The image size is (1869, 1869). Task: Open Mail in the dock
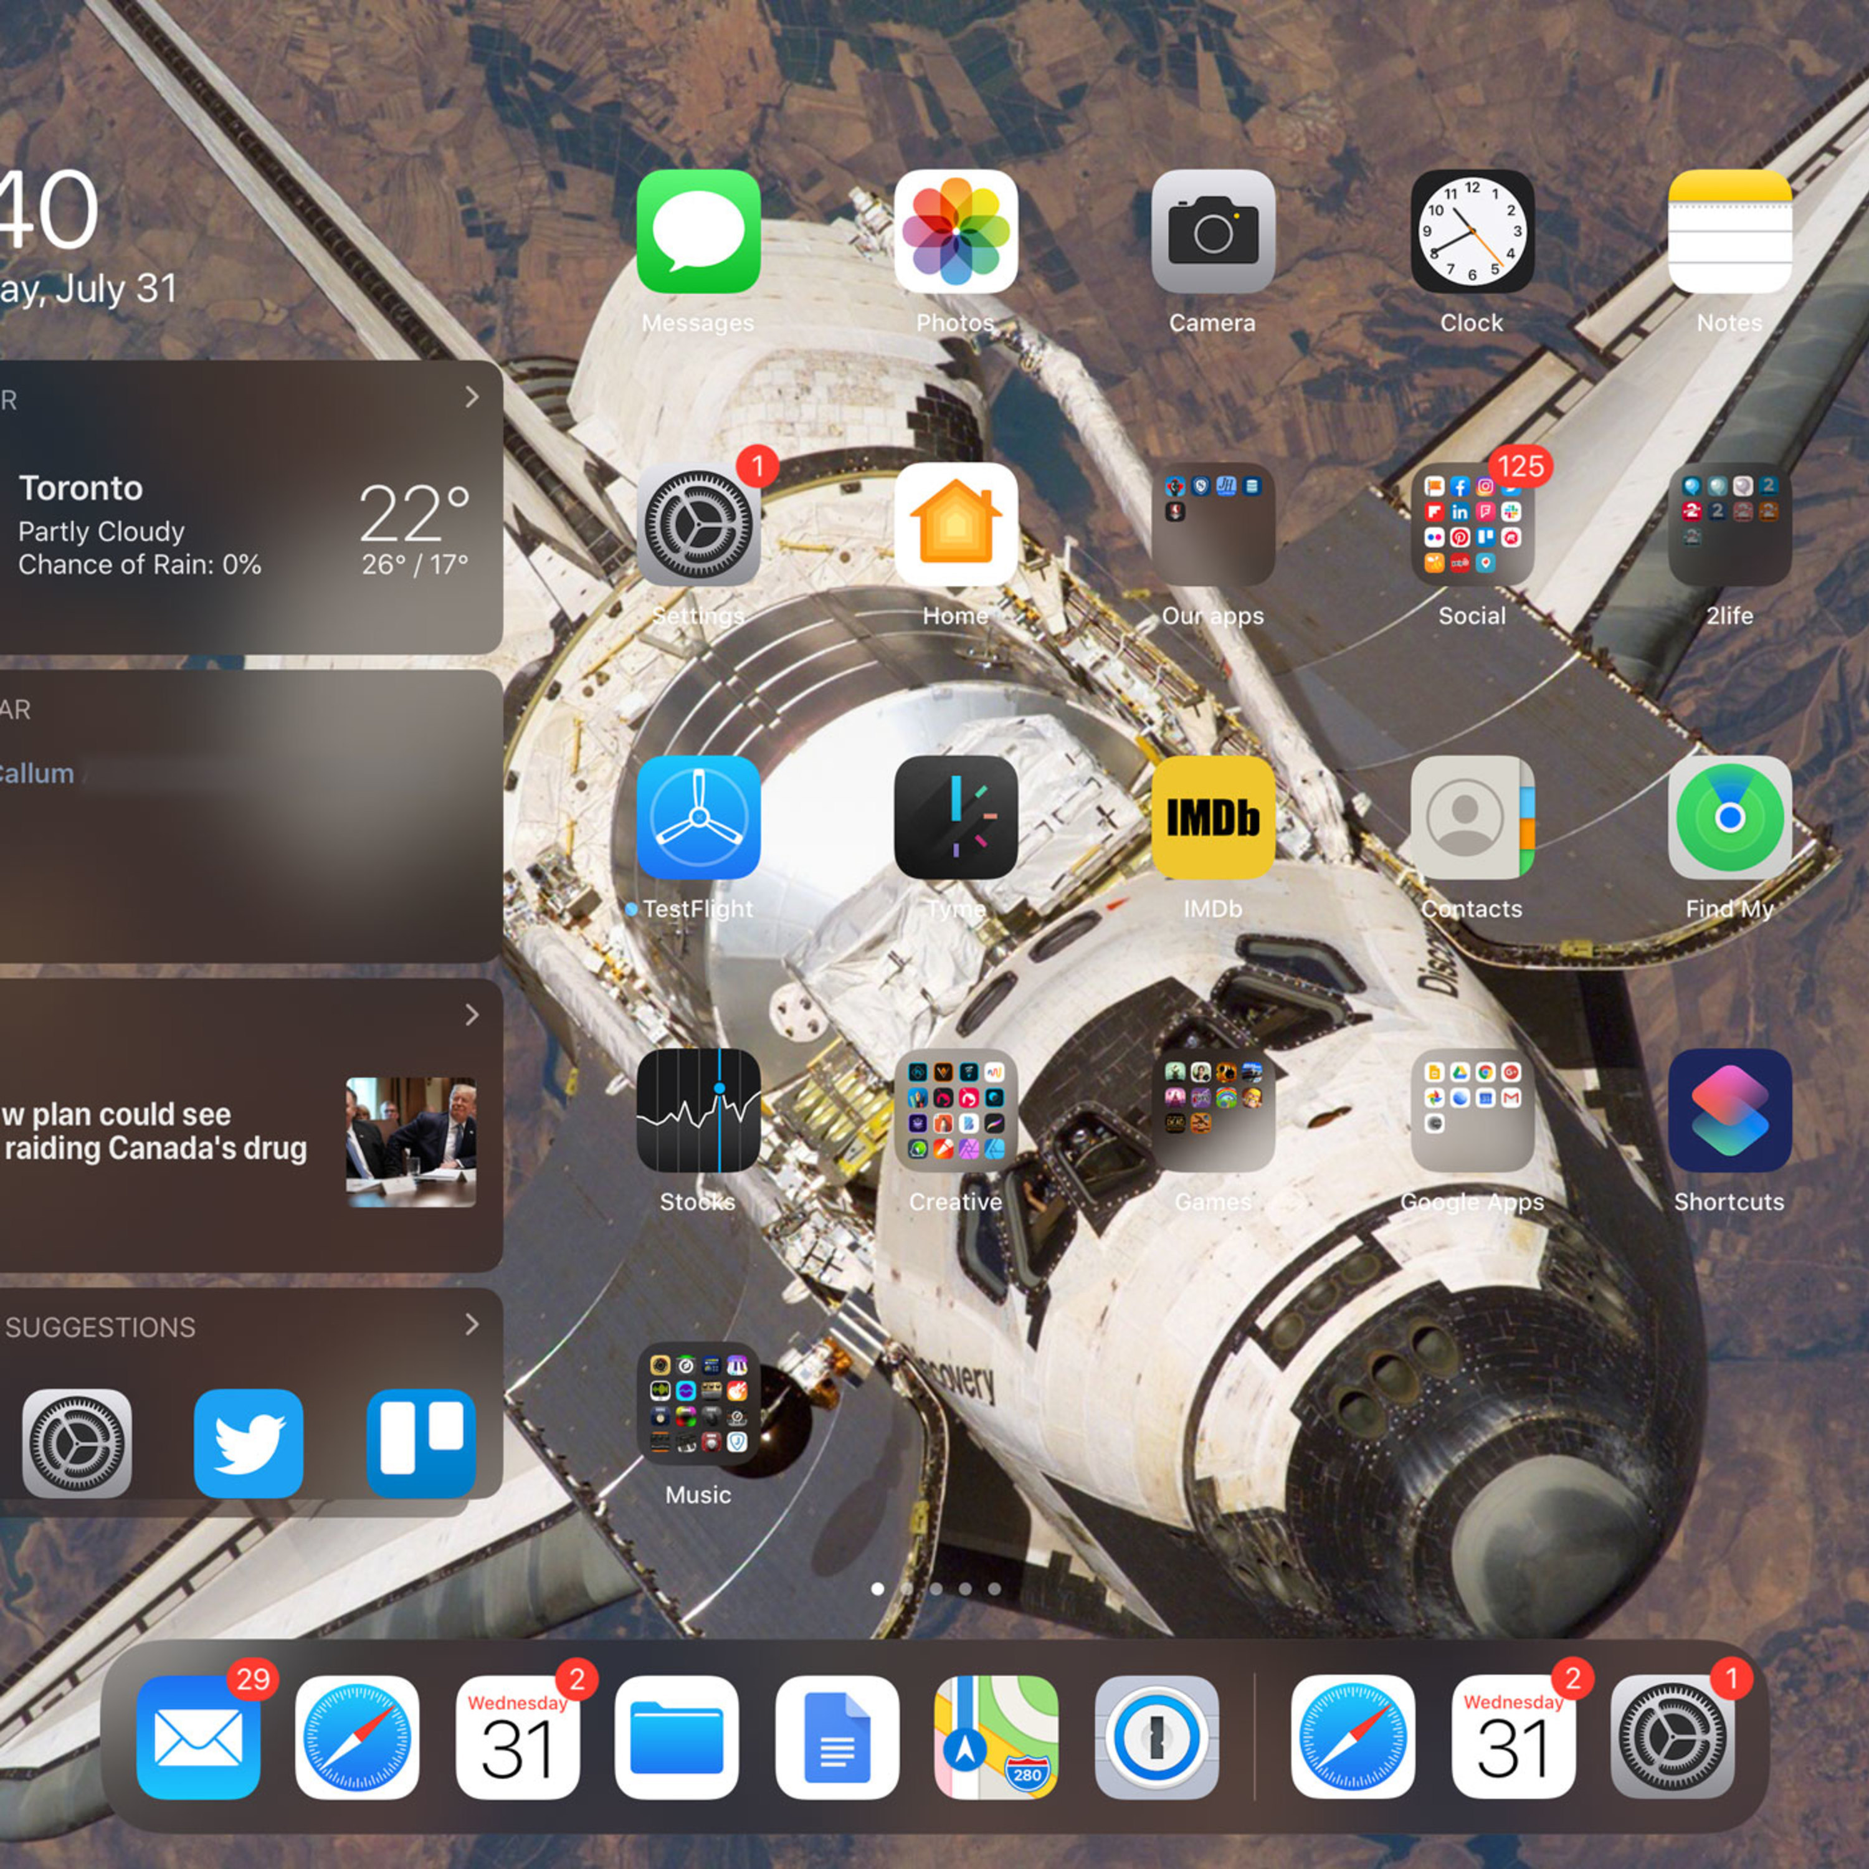click(198, 1738)
